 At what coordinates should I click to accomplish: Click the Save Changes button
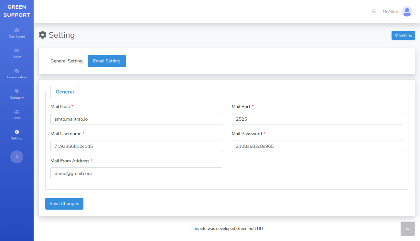pos(64,203)
